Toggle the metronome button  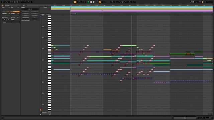coord(25,2)
